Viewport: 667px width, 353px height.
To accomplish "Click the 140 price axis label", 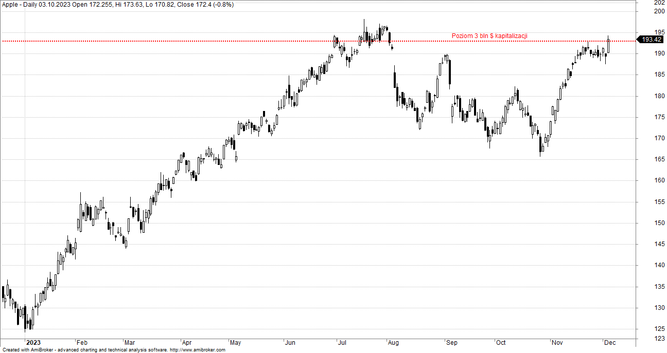I will [659, 265].
